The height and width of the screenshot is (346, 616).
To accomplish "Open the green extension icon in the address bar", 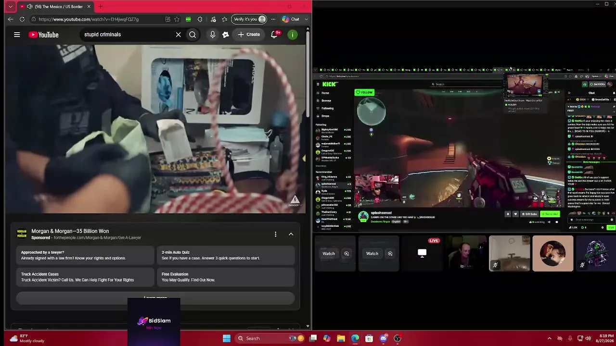I will click(x=188, y=19).
